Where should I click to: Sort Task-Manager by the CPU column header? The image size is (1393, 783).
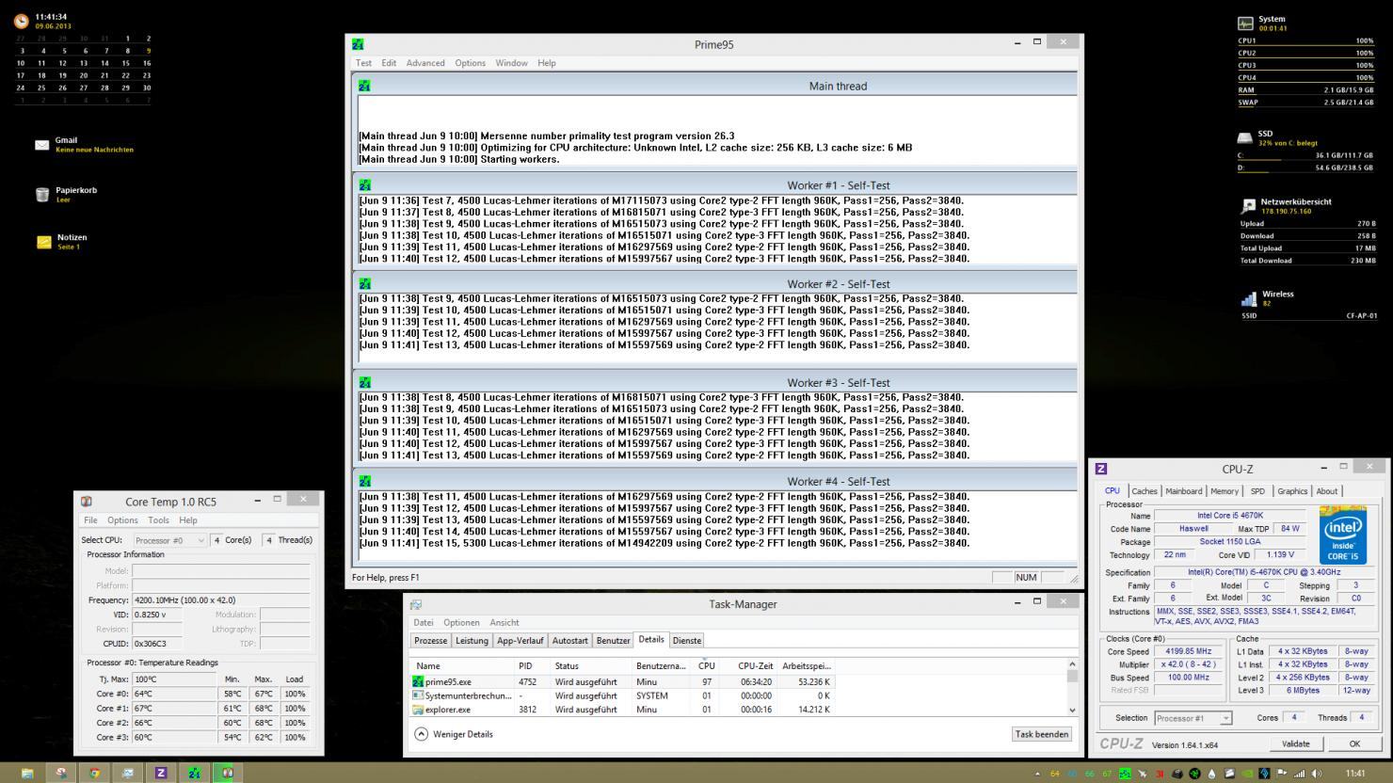(706, 665)
